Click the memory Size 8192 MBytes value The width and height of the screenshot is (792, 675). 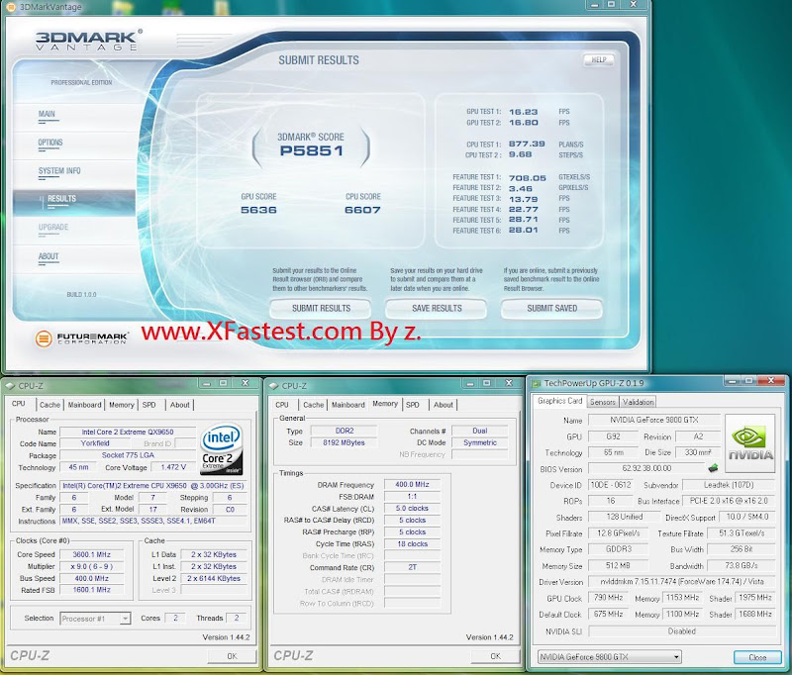[344, 442]
